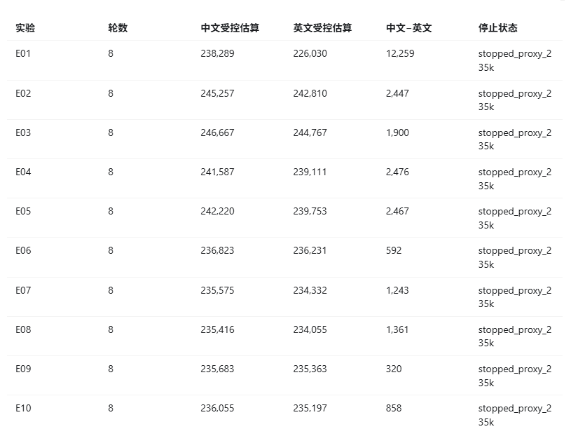Select the E03 row label
The width and height of the screenshot is (571, 436).
pos(23,132)
